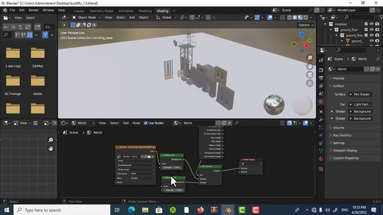Screen dimensions: 383x215
Task: Pin the node editor world datablock
Action: click(x=236, y=123)
